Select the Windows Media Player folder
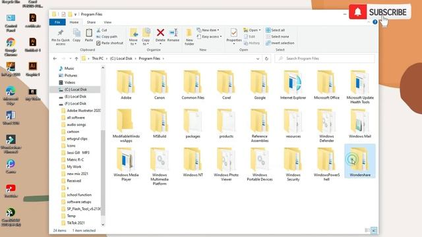Viewport: 422px width, 237px height. pyautogui.click(x=126, y=164)
